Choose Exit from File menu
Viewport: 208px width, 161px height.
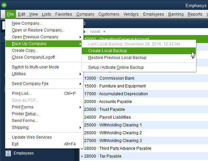(x=44, y=144)
